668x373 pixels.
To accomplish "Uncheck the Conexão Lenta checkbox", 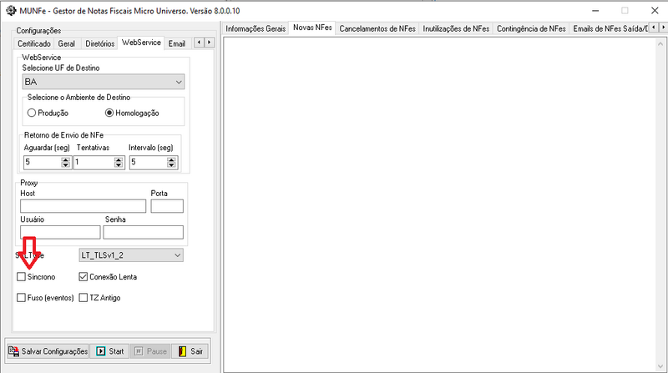I will [x=83, y=276].
